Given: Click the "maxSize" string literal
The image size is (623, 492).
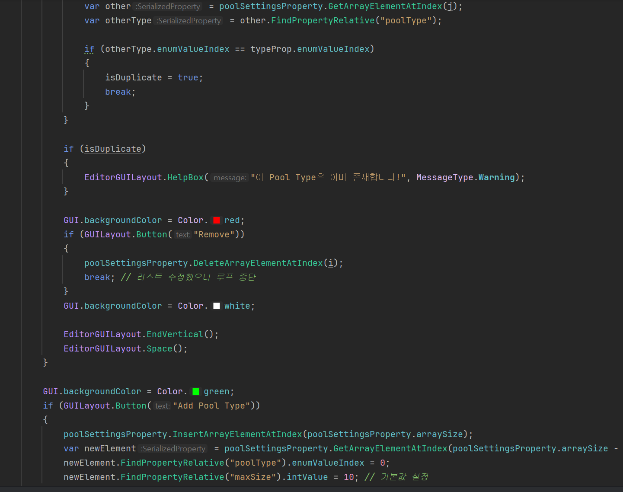Looking at the screenshot, I should point(253,477).
